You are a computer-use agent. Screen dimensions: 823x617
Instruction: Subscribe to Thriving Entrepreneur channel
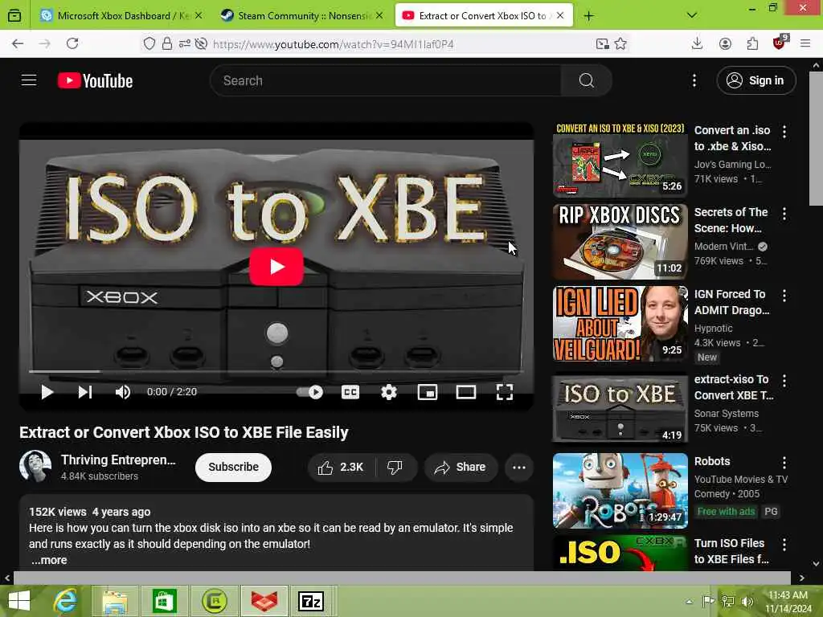pyautogui.click(x=234, y=467)
